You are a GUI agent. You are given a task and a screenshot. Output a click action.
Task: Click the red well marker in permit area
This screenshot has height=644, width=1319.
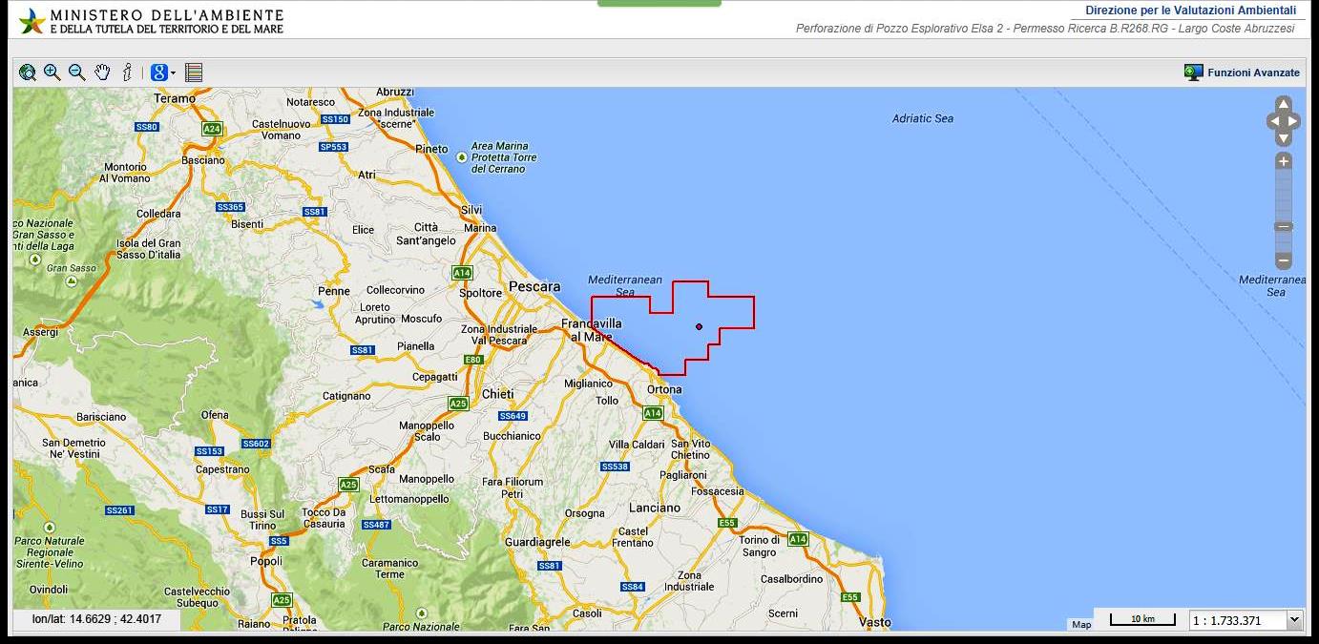[x=700, y=327]
